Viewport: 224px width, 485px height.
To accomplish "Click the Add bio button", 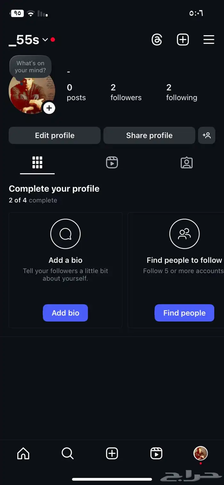I will pyautogui.click(x=65, y=313).
